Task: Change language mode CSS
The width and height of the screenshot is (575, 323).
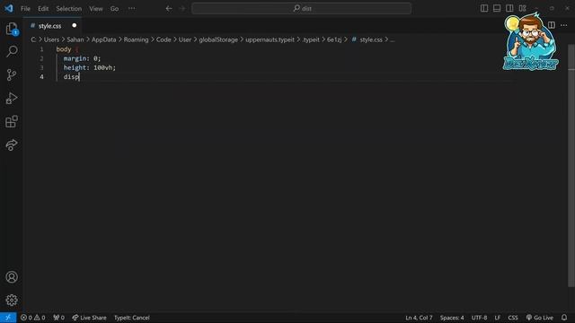Action: coord(513,318)
